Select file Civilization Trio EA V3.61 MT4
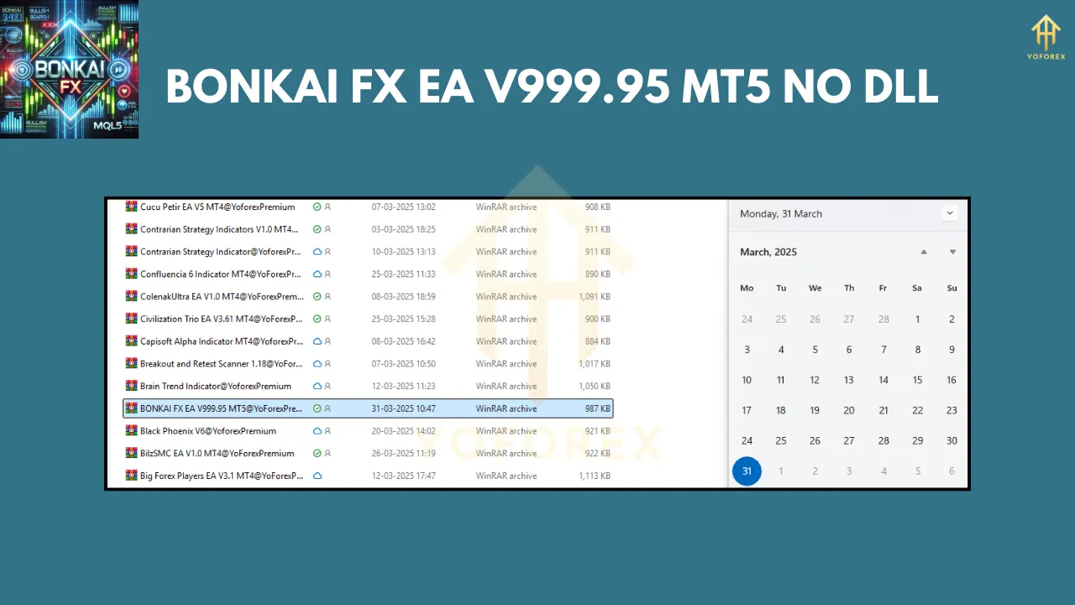 pyautogui.click(x=222, y=318)
